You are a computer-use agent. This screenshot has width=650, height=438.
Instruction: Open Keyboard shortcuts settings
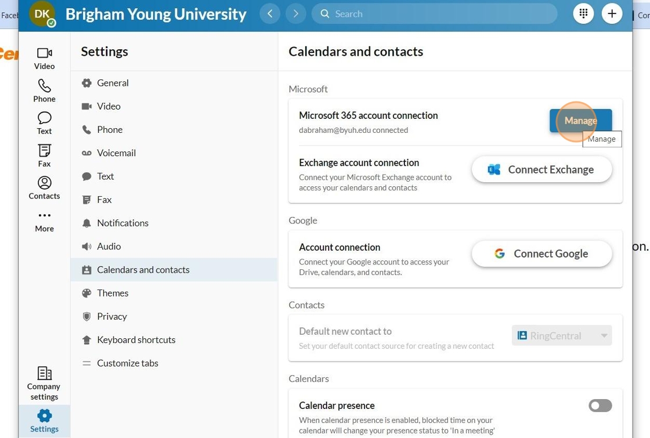(x=174, y=340)
